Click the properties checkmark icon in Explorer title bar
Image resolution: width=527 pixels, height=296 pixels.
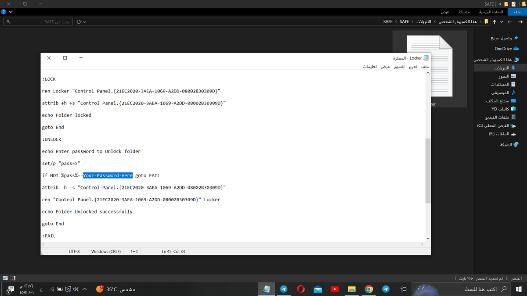tap(513, 4)
